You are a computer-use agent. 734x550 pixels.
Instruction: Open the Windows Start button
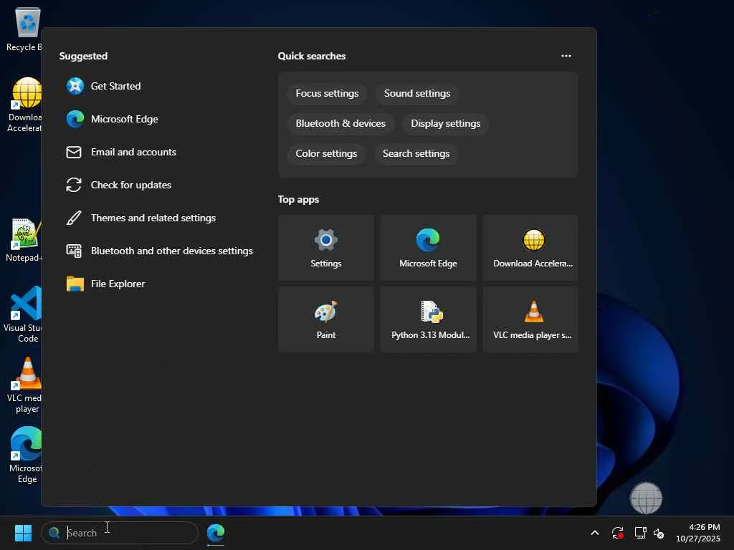click(x=23, y=533)
